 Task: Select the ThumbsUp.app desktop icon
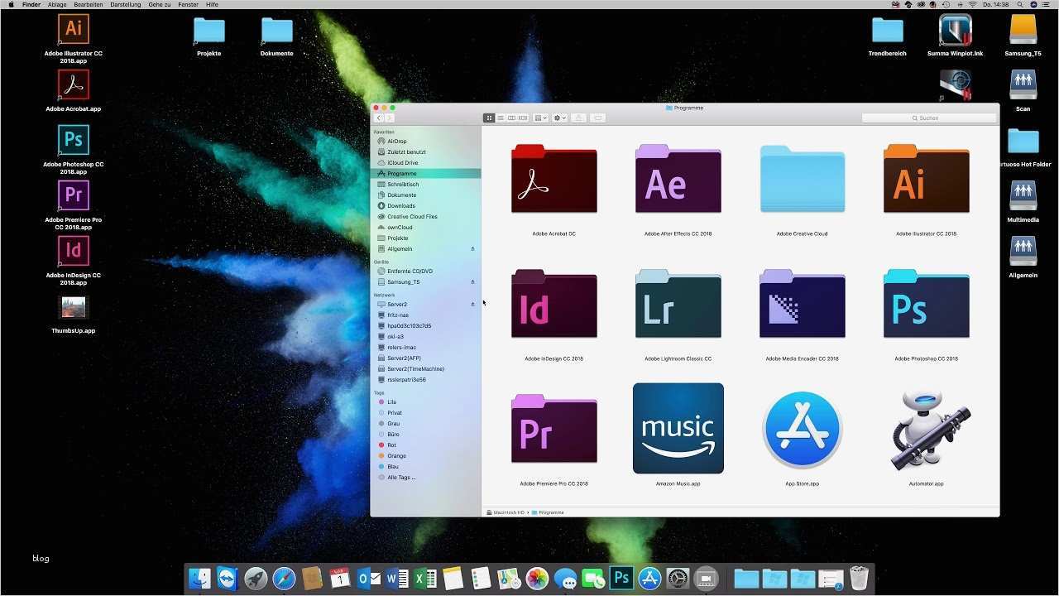74,307
